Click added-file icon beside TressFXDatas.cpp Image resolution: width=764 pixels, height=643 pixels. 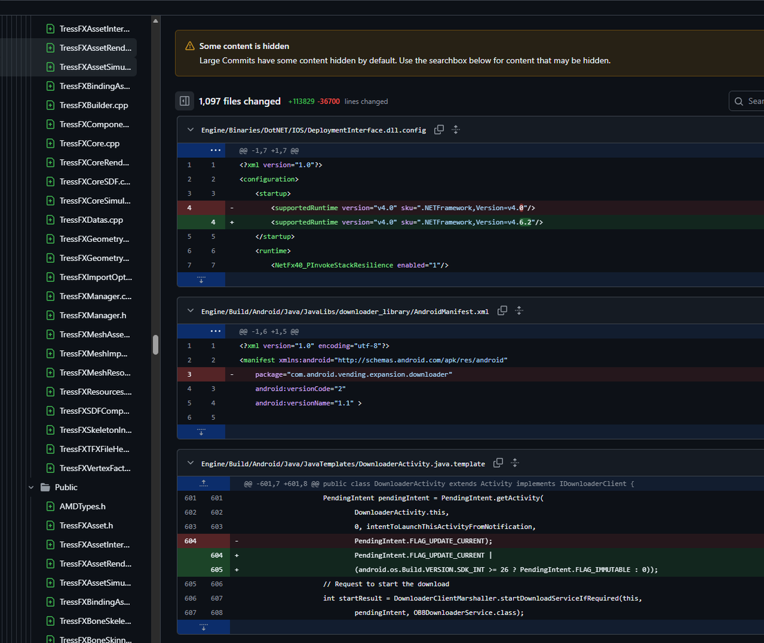[x=50, y=220]
